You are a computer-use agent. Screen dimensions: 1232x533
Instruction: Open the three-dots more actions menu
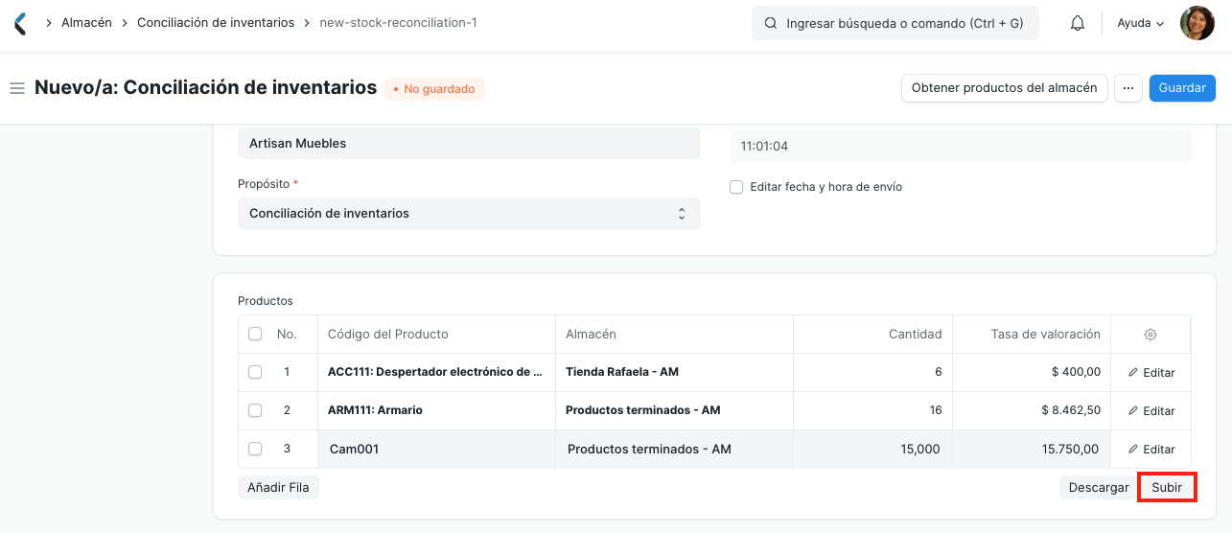coord(1128,88)
